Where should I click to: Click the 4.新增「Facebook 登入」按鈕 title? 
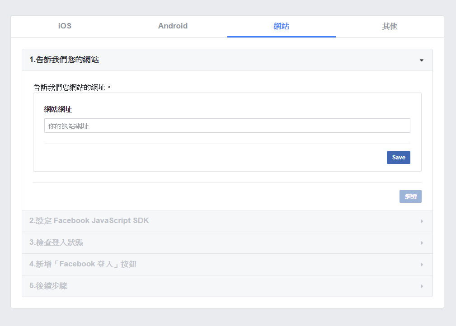tap(83, 264)
